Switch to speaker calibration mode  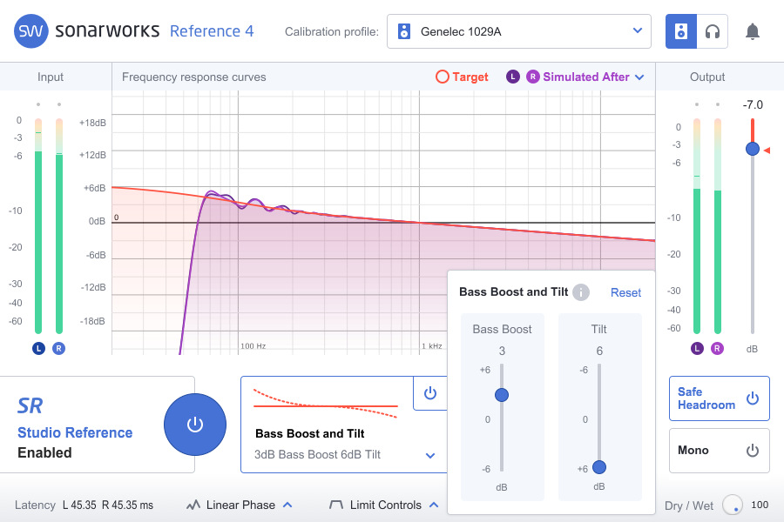pyautogui.click(x=680, y=31)
